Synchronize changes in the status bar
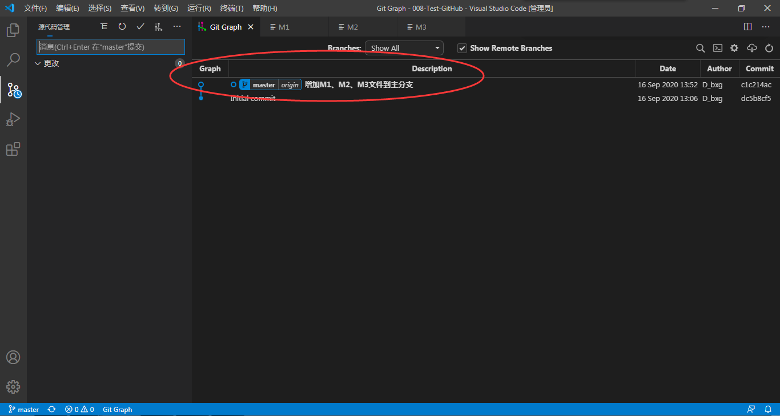Image resolution: width=780 pixels, height=416 pixels. coord(52,410)
